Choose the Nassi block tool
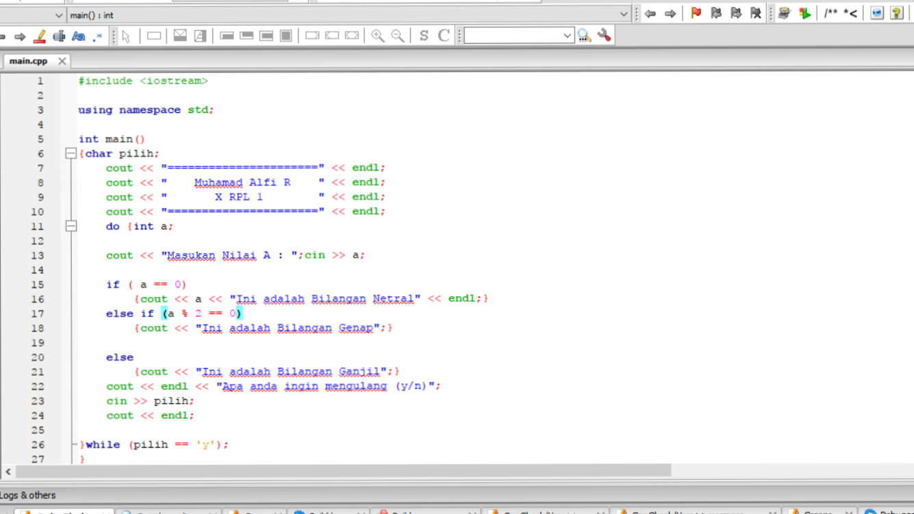This screenshot has height=514, width=914. tap(286, 36)
